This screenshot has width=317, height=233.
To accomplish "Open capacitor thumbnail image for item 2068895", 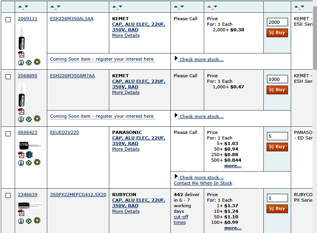I will pos(21,95).
